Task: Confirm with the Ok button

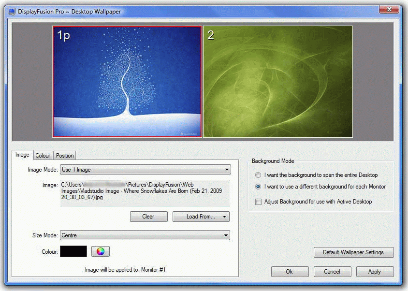Action: pyautogui.click(x=290, y=272)
